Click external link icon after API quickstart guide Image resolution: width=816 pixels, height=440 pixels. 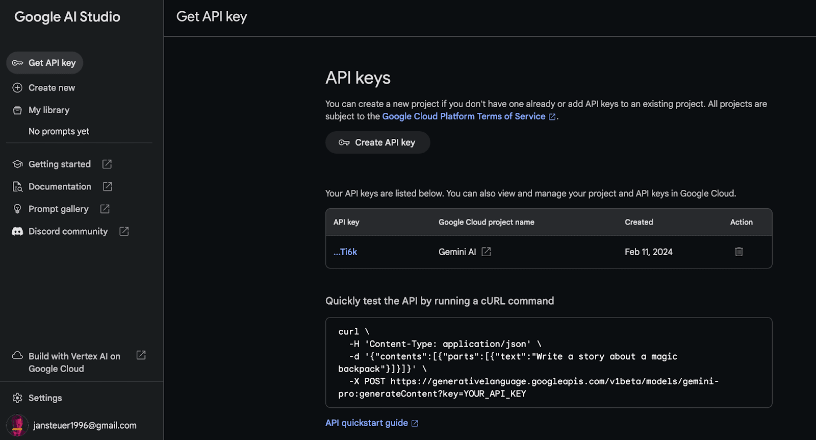coord(415,424)
